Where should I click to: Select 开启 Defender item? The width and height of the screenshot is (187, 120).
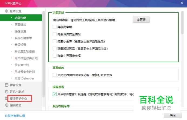coord(24,78)
